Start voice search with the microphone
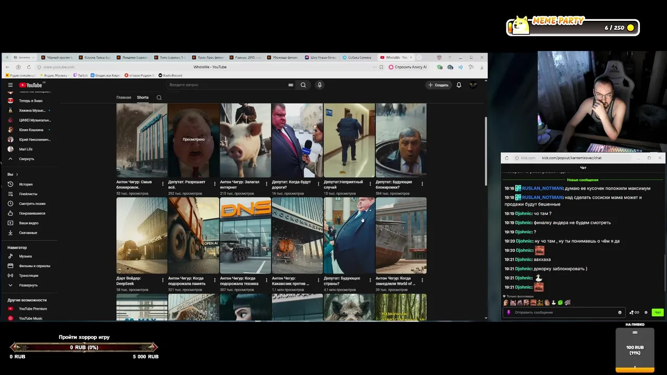 (319, 85)
